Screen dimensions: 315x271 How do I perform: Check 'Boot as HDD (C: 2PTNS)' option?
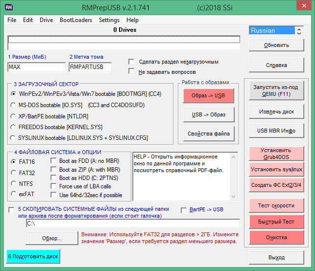[x=54, y=178]
